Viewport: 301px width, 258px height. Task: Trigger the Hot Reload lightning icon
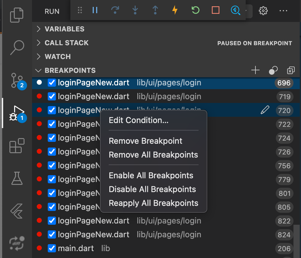click(175, 10)
